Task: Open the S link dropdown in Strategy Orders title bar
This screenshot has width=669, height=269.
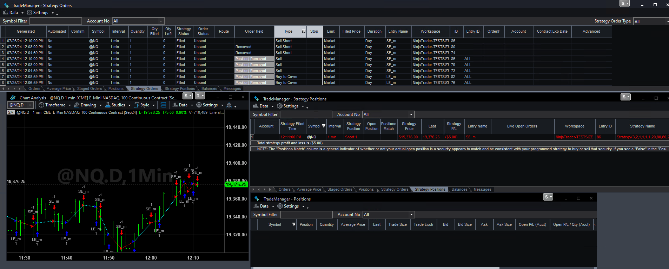Action: point(625,4)
